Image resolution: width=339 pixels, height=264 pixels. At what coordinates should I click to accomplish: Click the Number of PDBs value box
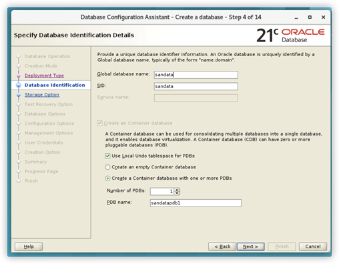(x=162, y=191)
